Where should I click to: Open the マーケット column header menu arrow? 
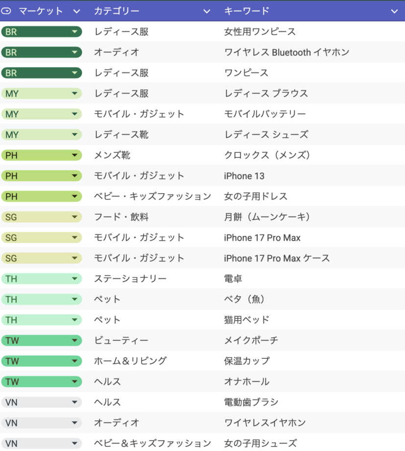click(x=76, y=11)
